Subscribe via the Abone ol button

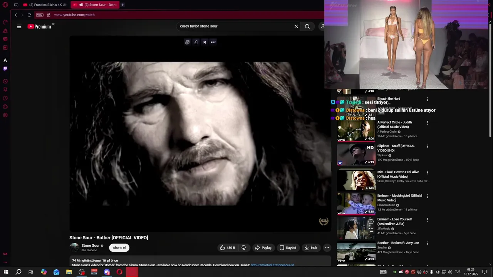(x=119, y=248)
